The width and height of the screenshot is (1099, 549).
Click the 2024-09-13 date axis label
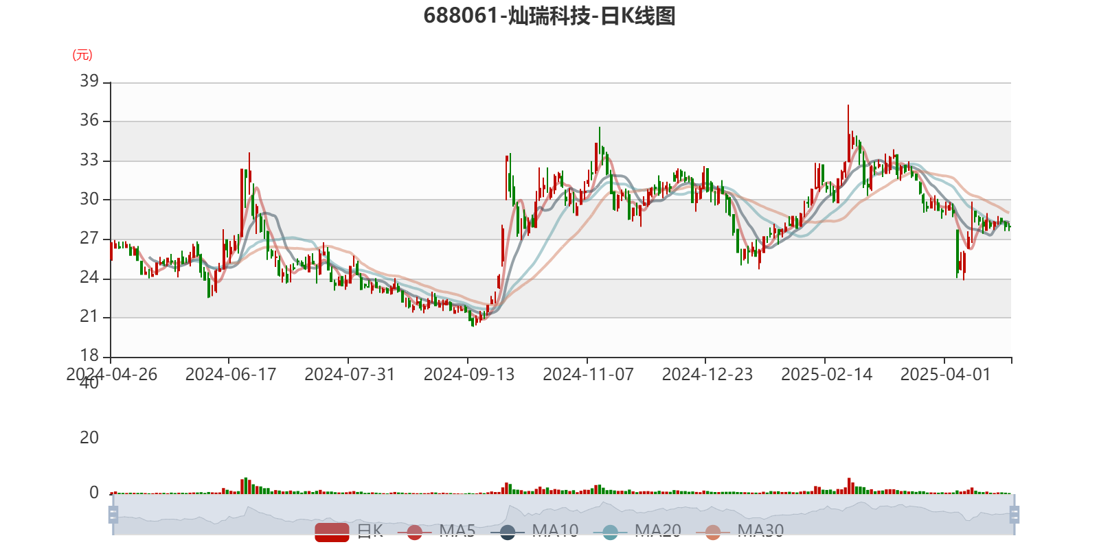tap(468, 374)
